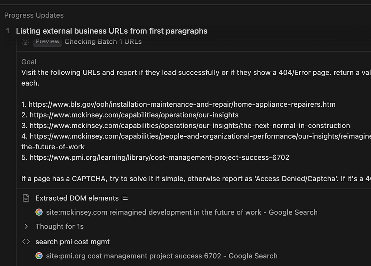Screen dimensions: 371x266
Task: Click the Preview button
Action: click(47, 41)
